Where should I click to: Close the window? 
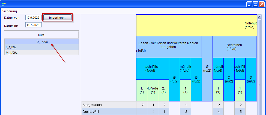click(261, 4)
